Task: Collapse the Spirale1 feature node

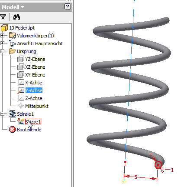Action: pyautogui.click(x=2, y=114)
